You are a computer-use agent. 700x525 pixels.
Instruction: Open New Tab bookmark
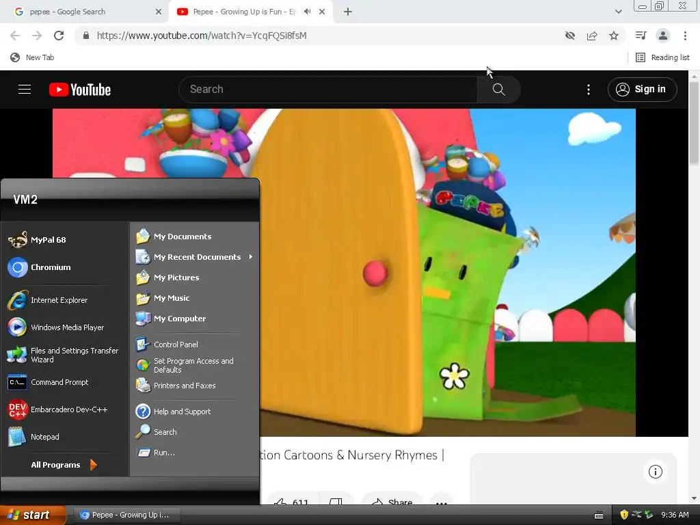click(32, 57)
